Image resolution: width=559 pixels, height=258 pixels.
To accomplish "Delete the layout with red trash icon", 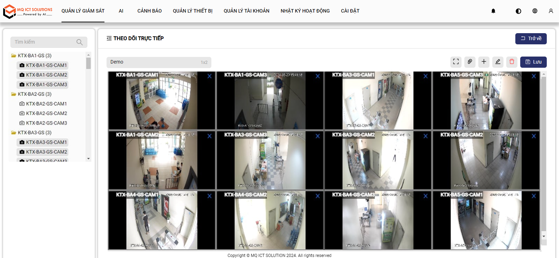I will pyautogui.click(x=512, y=62).
